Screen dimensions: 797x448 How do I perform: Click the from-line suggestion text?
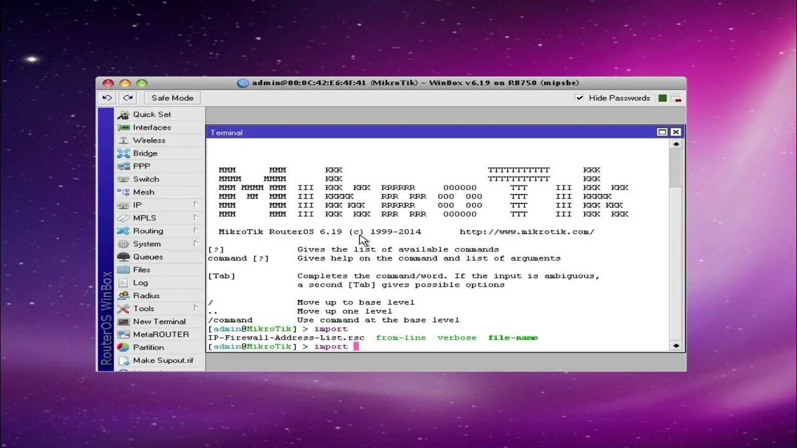point(401,338)
